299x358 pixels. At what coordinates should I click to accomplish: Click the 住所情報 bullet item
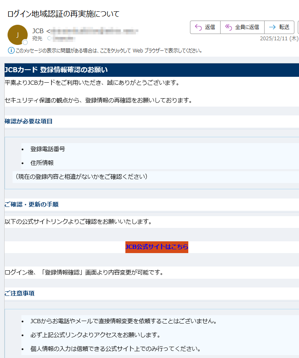point(42,163)
